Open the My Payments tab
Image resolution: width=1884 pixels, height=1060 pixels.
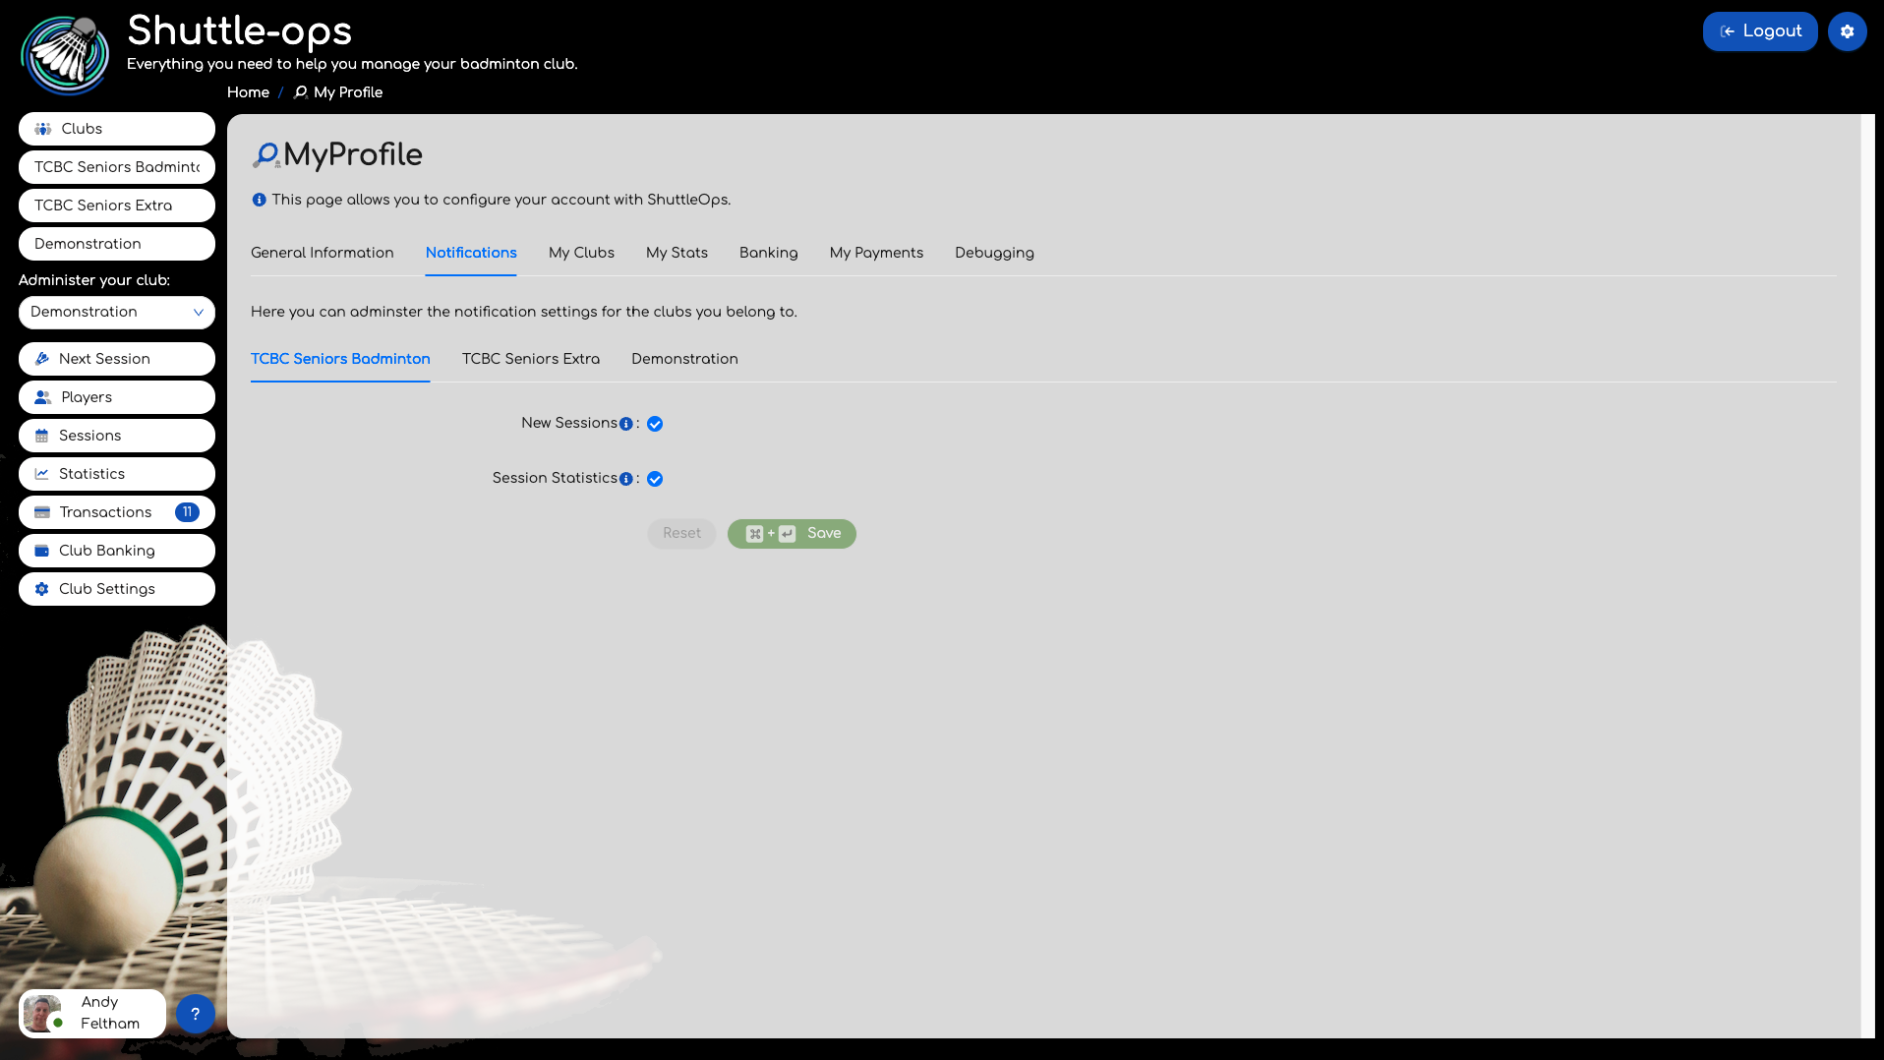[x=876, y=253]
